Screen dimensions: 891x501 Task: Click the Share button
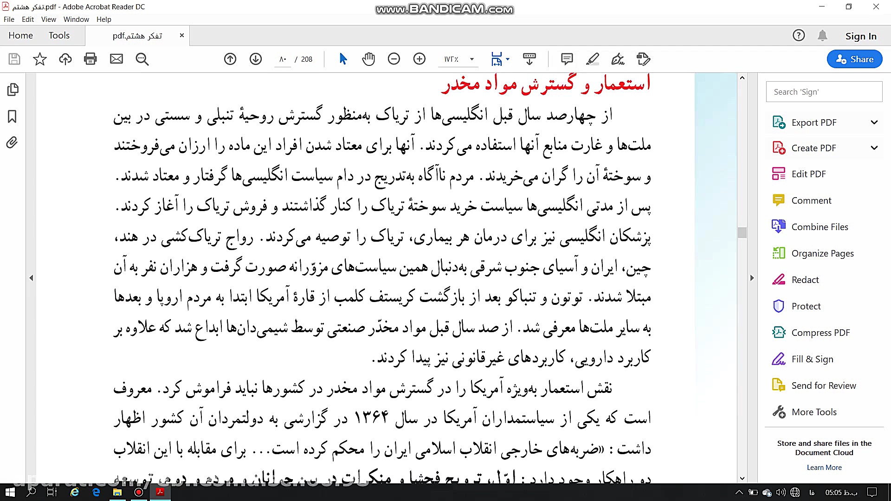(x=854, y=59)
